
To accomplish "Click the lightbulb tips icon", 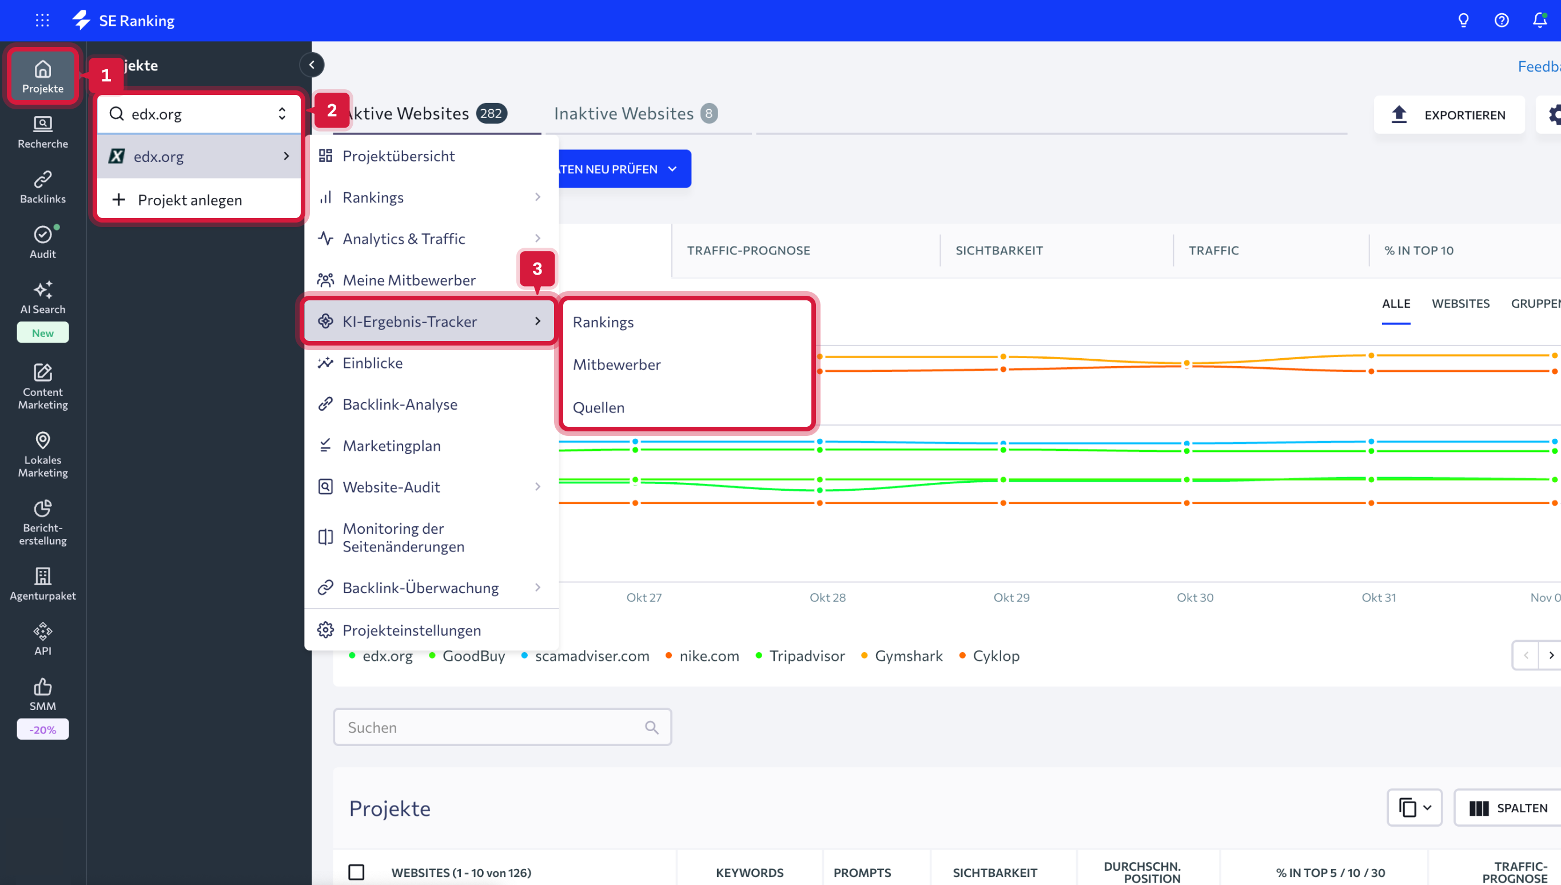I will point(1463,20).
